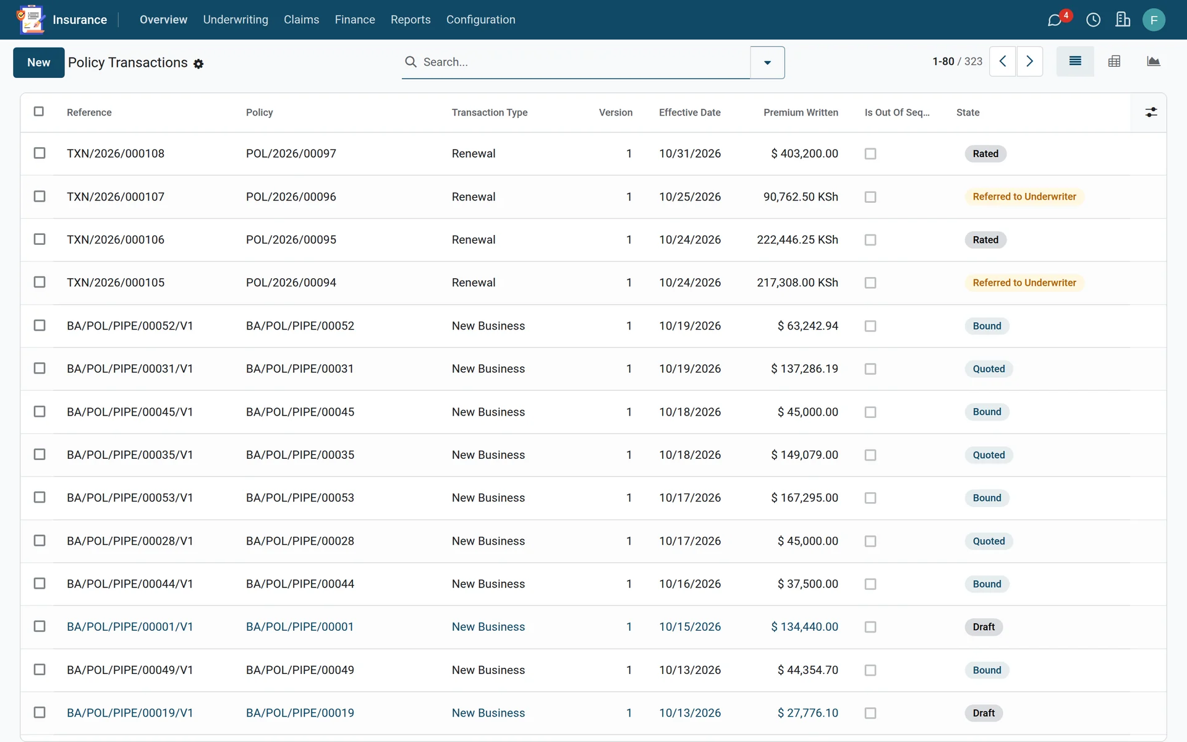Switch to pivot view

tap(1114, 61)
